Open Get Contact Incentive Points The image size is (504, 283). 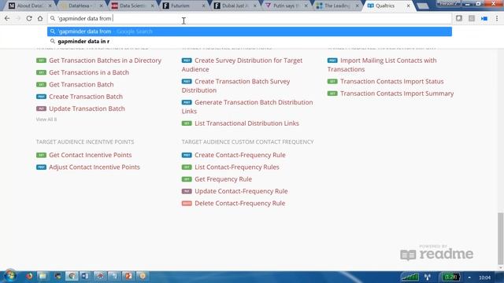coord(91,155)
